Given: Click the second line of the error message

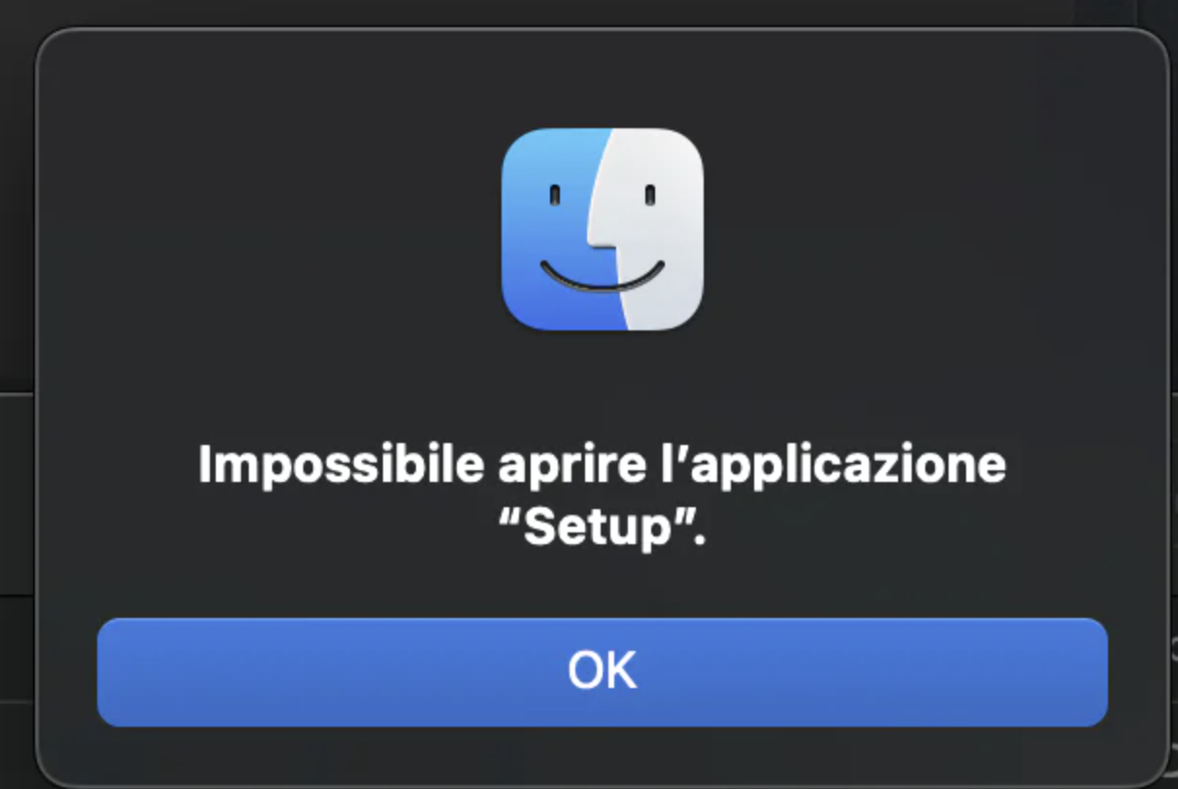Looking at the screenshot, I should pos(602,531).
